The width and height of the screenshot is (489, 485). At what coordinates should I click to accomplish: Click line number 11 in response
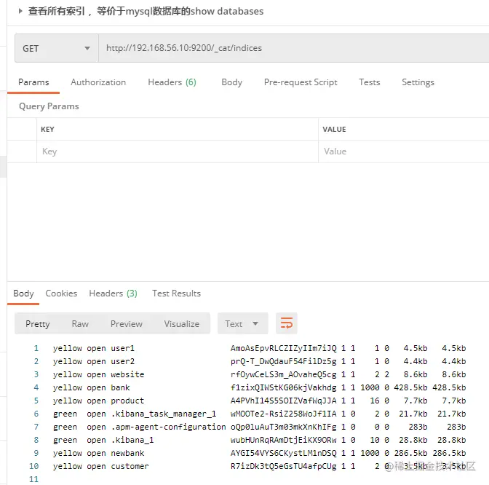coord(33,479)
